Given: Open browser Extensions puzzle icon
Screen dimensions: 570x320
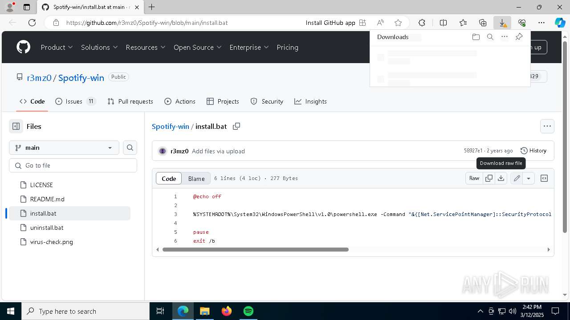Looking at the screenshot, I should tap(422, 23).
